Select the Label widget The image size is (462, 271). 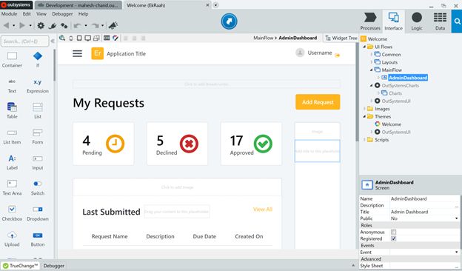tap(12, 162)
